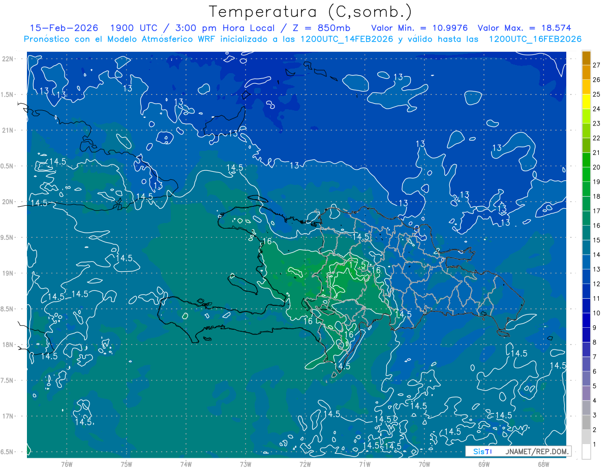Click the '17N' latitude axis label
This screenshot has width=610, height=471.
coord(8,416)
